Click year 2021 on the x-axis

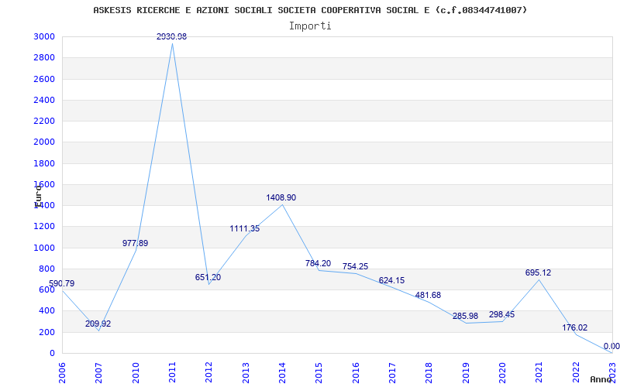click(x=539, y=372)
